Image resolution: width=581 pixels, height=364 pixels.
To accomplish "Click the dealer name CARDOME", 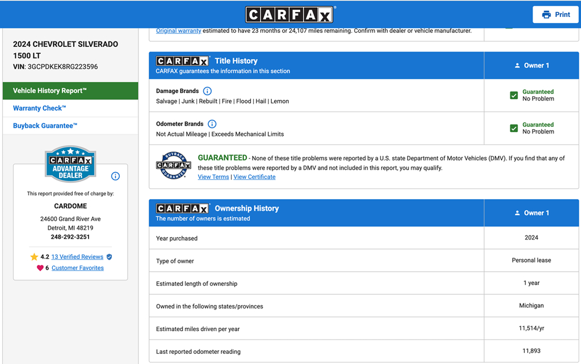I will click(70, 206).
